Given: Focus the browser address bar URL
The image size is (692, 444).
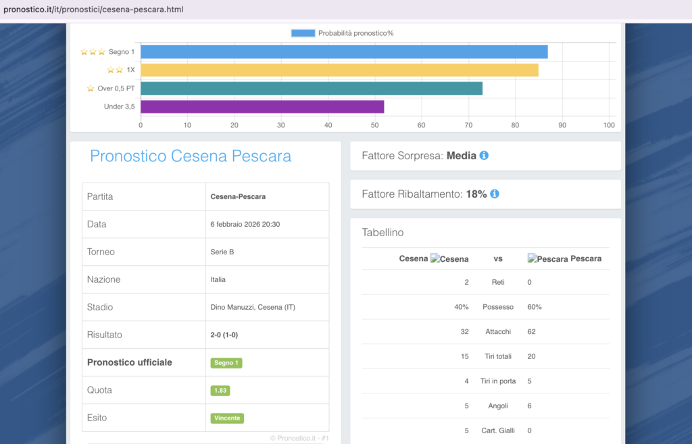Looking at the screenshot, I should pos(93,9).
